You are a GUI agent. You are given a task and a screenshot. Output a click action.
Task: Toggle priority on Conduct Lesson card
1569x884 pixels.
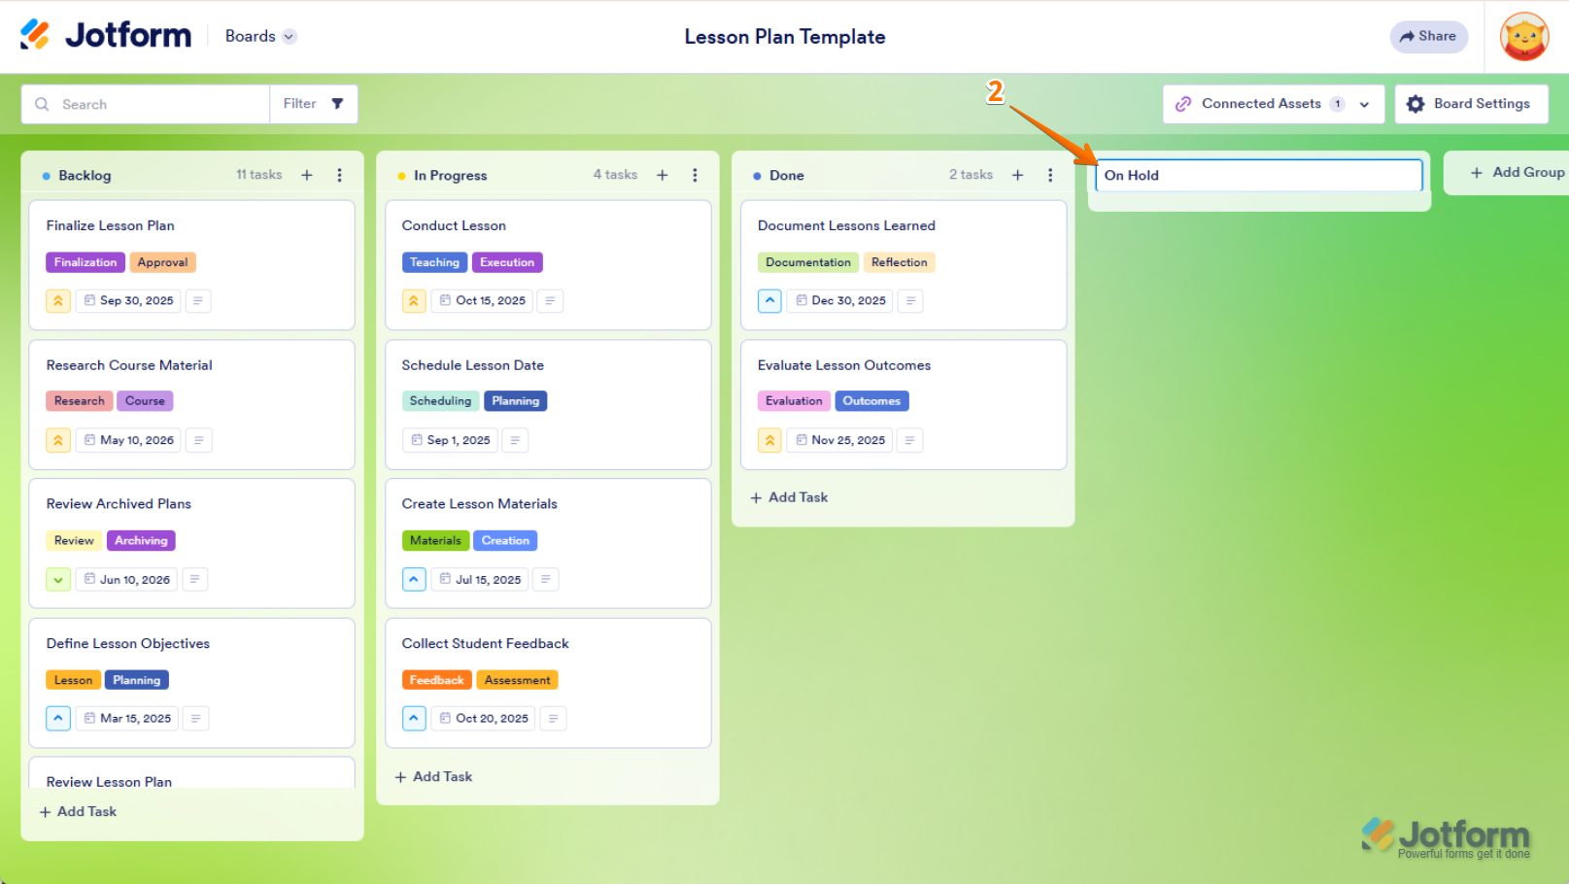414,301
